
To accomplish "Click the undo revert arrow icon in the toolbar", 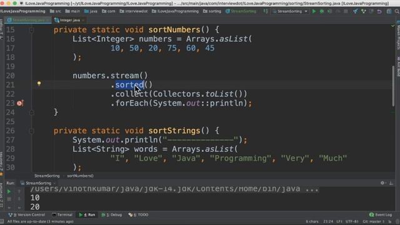I will (x=379, y=11).
